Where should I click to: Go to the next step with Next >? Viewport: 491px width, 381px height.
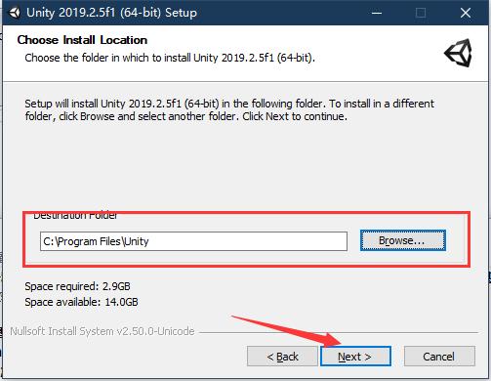pos(355,357)
